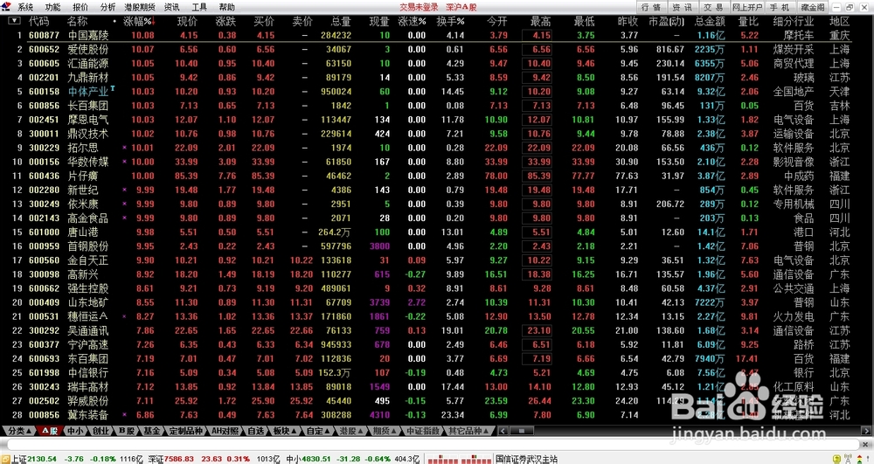
Task: Click the small icon left of 上证 index
Action: click(x=5, y=459)
